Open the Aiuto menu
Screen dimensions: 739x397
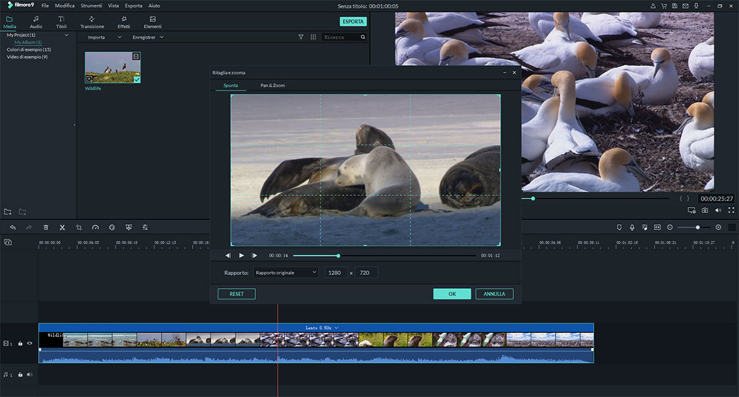point(154,6)
